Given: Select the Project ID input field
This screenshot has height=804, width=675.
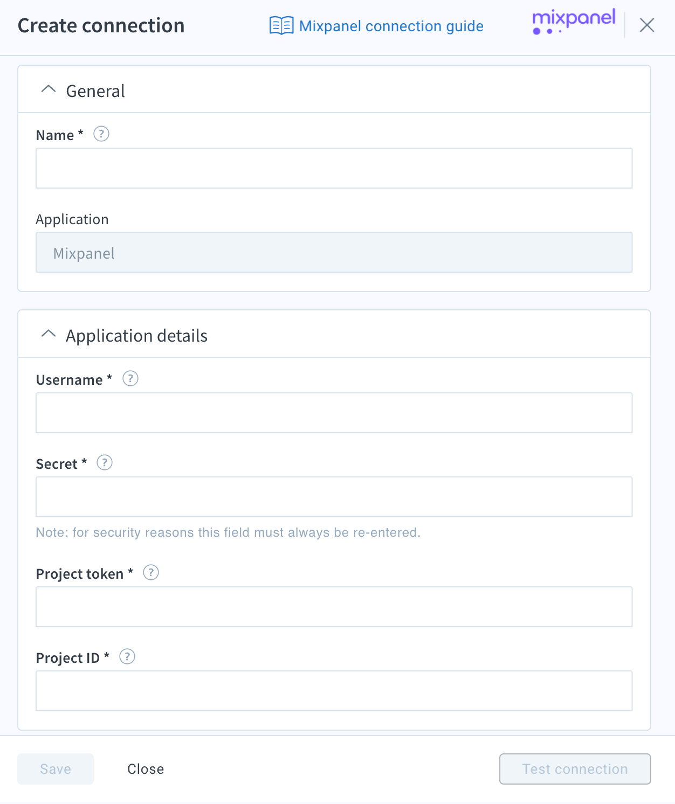Looking at the screenshot, I should (x=334, y=691).
